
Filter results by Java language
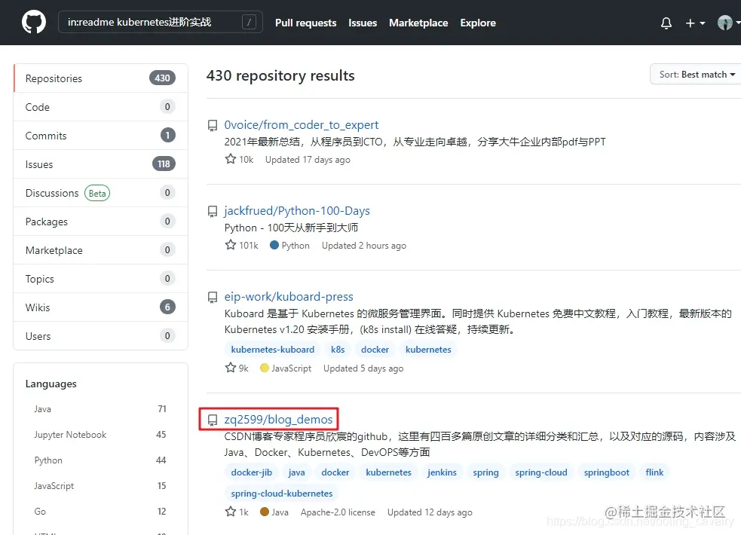100,409
